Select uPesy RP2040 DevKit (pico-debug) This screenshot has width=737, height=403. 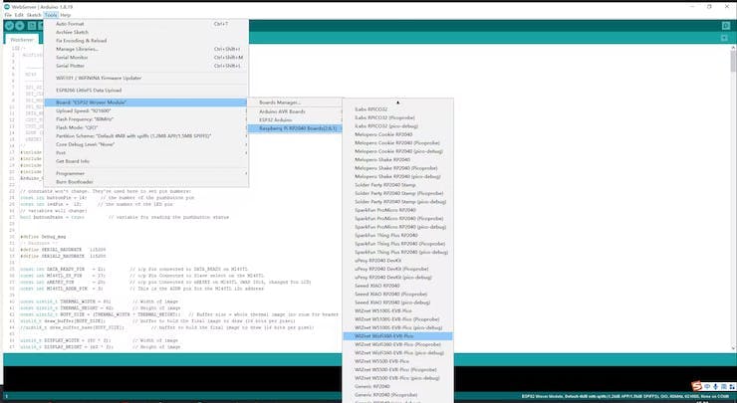(x=397, y=278)
